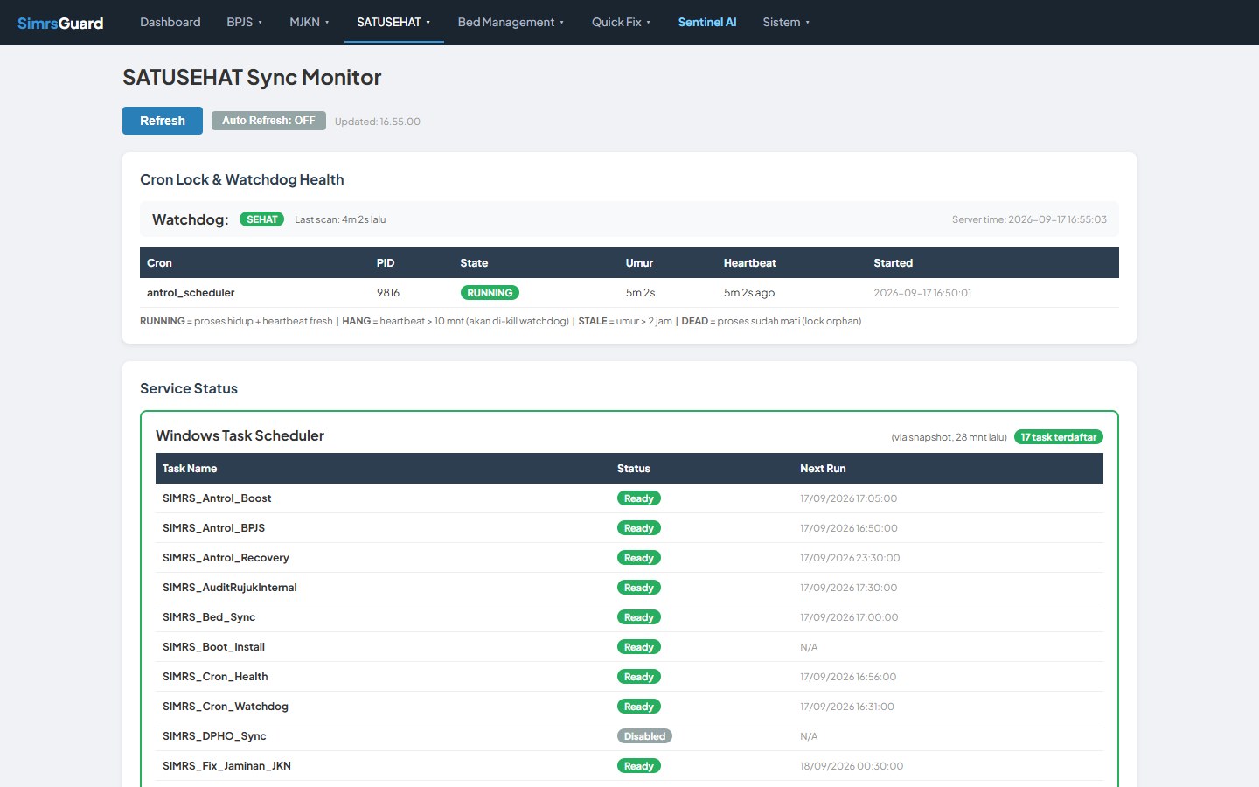
Task: Click 'Last scan: 4m 2s lalu' text
Action: (x=340, y=219)
